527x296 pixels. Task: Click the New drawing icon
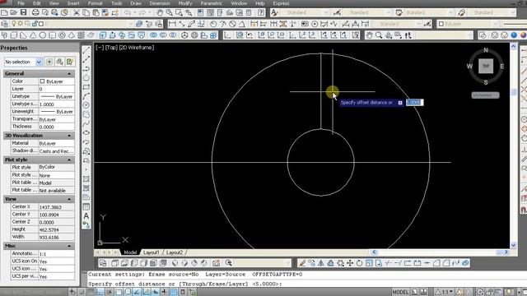click(x=4, y=13)
